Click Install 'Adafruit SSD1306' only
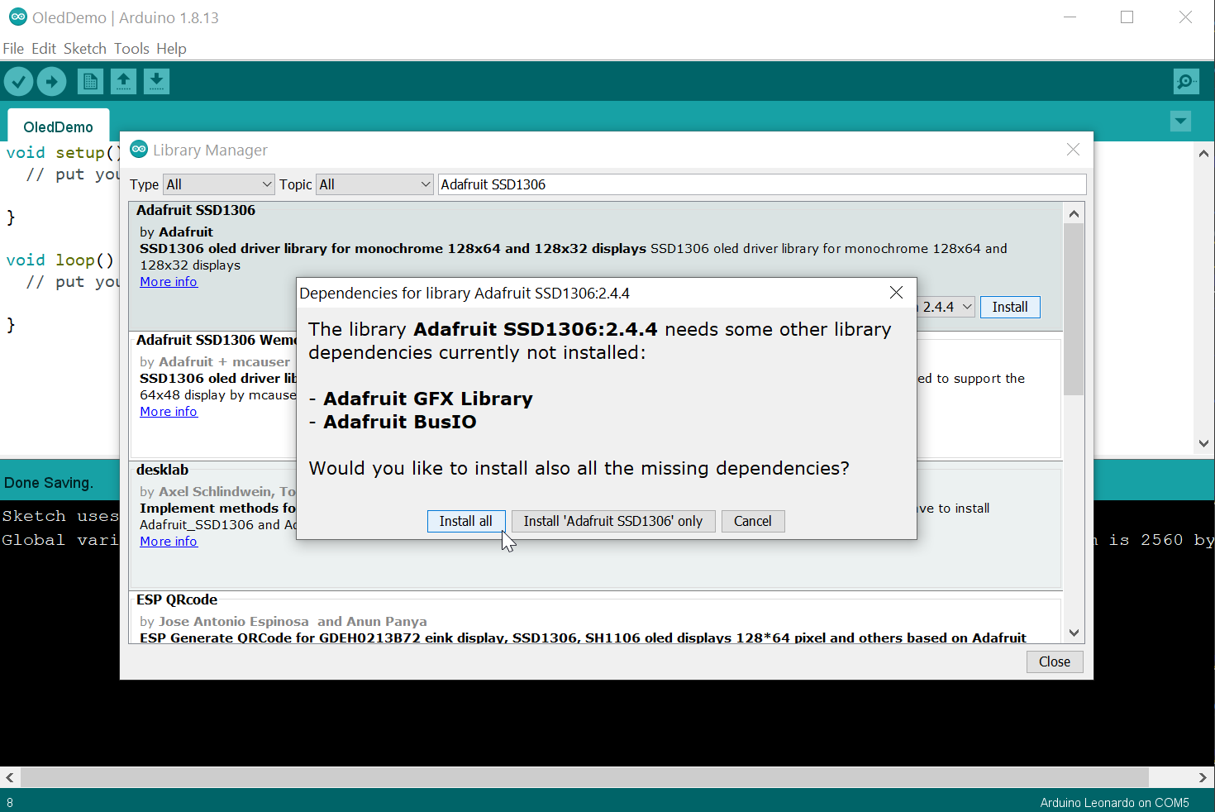Viewport: 1215px width, 812px height. pos(613,521)
